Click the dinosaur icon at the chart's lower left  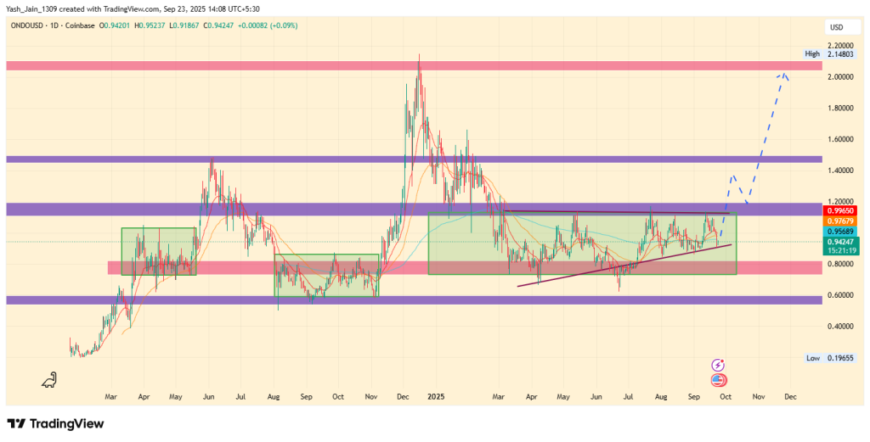click(x=50, y=381)
